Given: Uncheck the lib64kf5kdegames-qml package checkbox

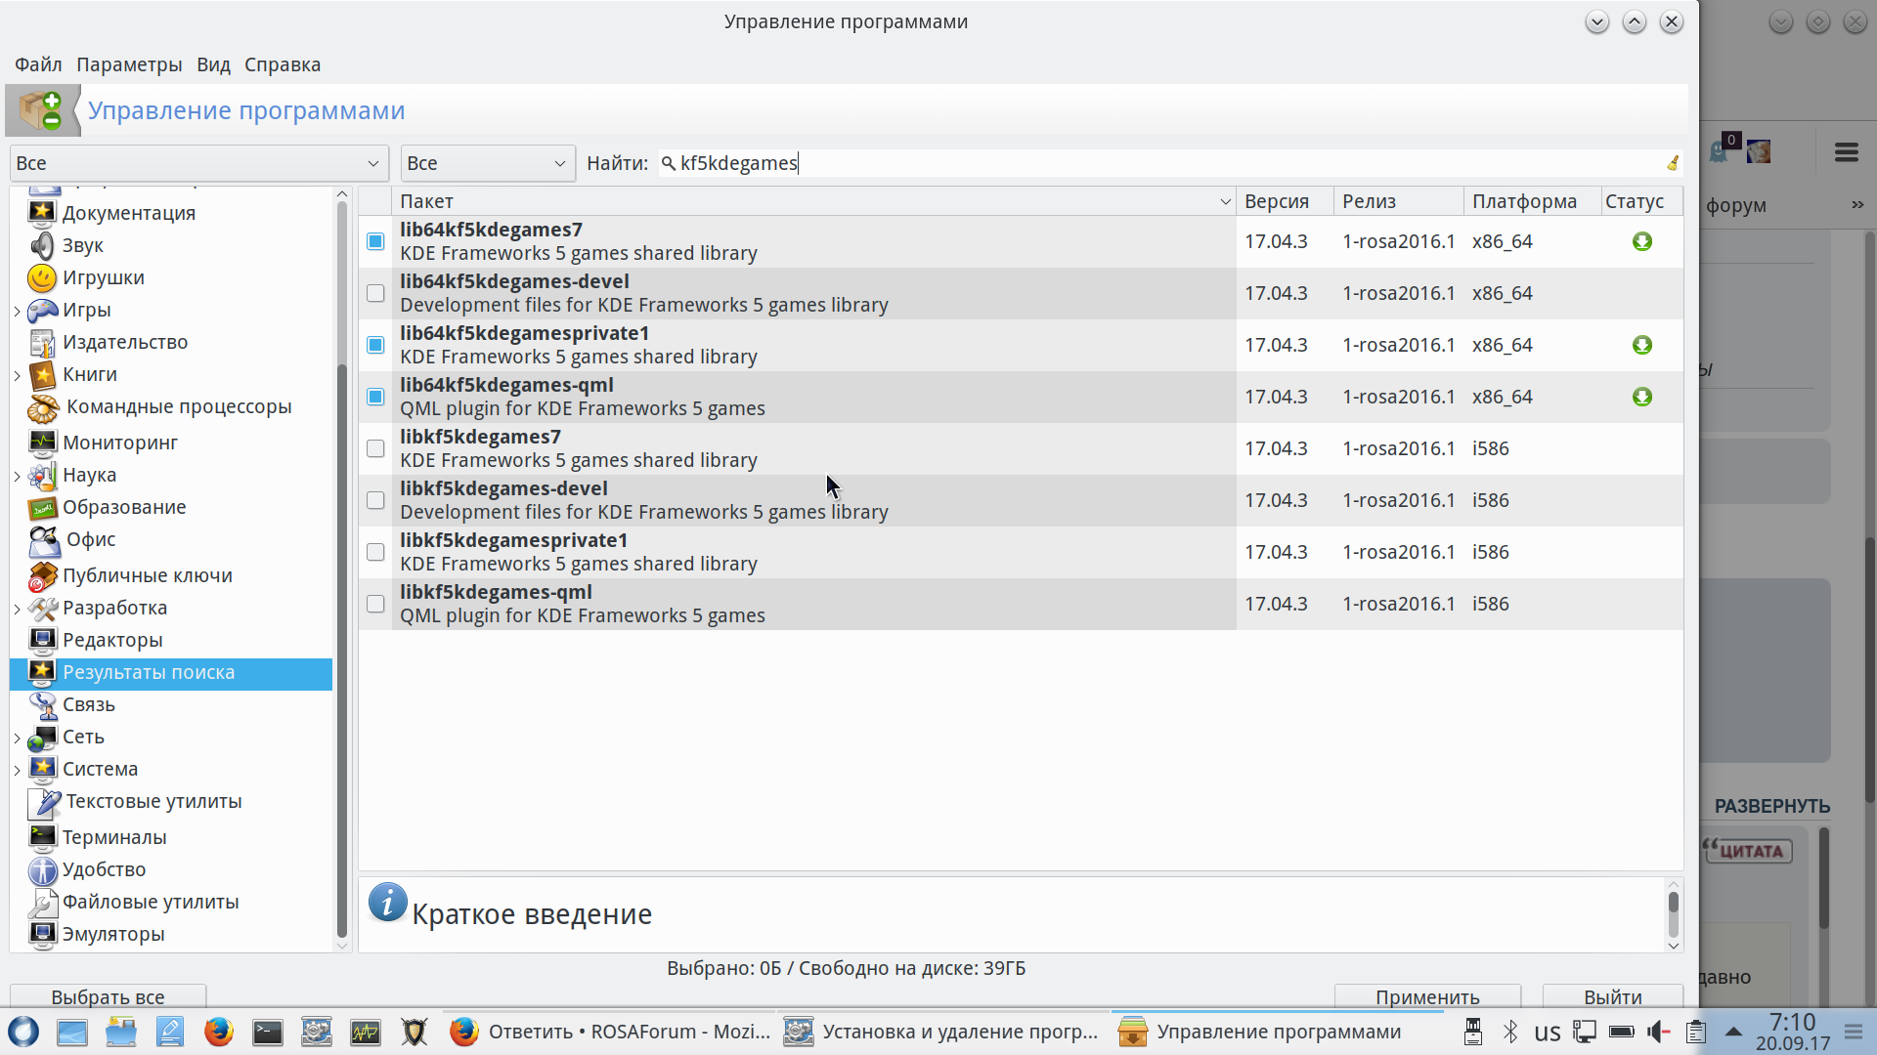Looking at the screenshot, I should click(375, 397).
